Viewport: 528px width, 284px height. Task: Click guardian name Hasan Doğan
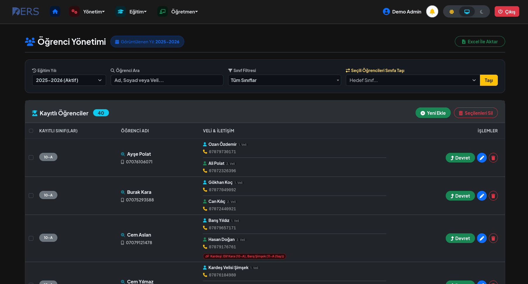(221, 239)
